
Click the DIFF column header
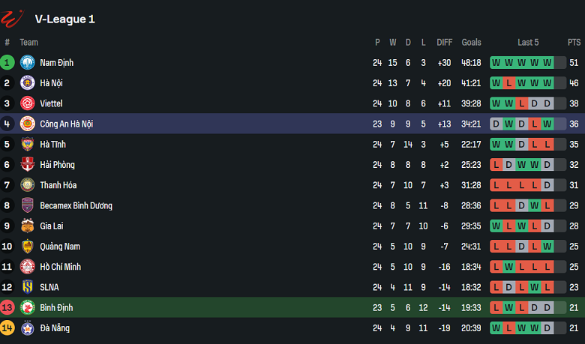click(445, 43)
